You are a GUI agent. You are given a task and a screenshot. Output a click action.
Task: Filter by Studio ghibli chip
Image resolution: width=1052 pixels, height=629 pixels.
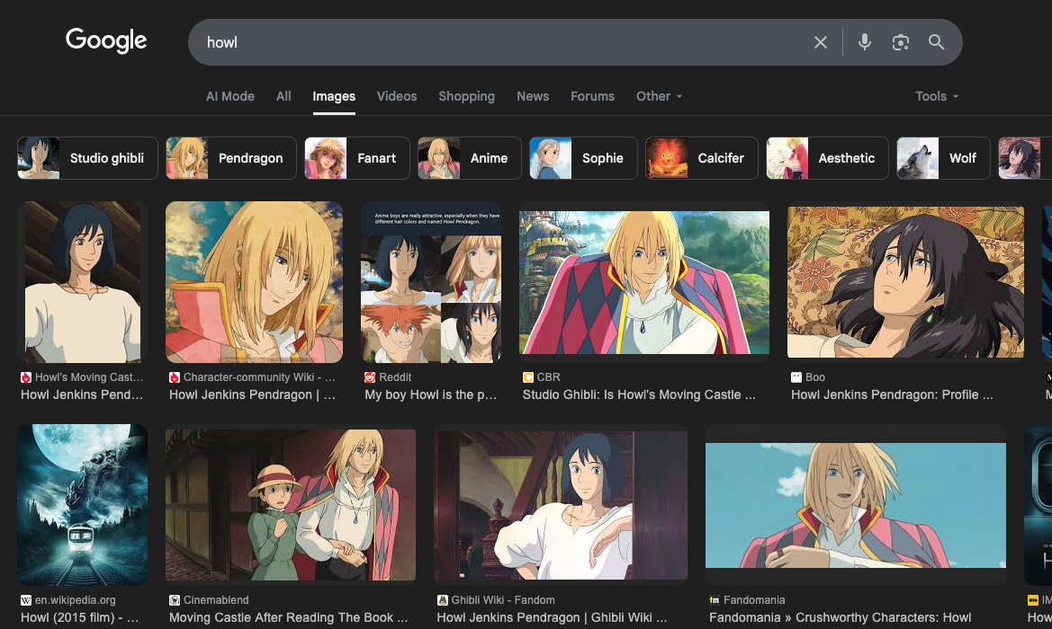point(87,158)
